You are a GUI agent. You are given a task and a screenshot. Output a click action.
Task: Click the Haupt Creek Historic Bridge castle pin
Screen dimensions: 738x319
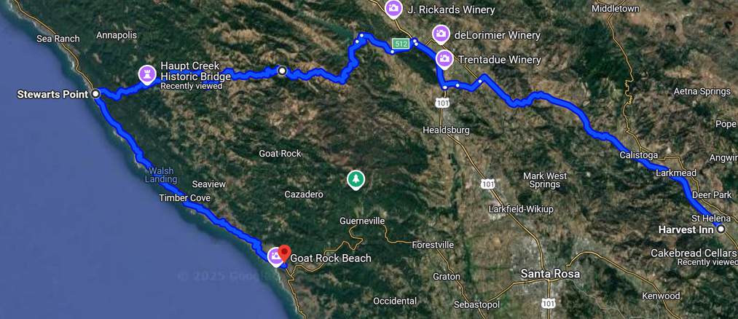(147, 74)
